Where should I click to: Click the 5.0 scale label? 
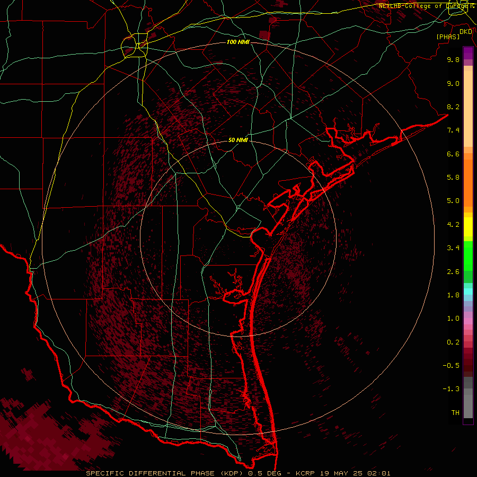(453, 201)
